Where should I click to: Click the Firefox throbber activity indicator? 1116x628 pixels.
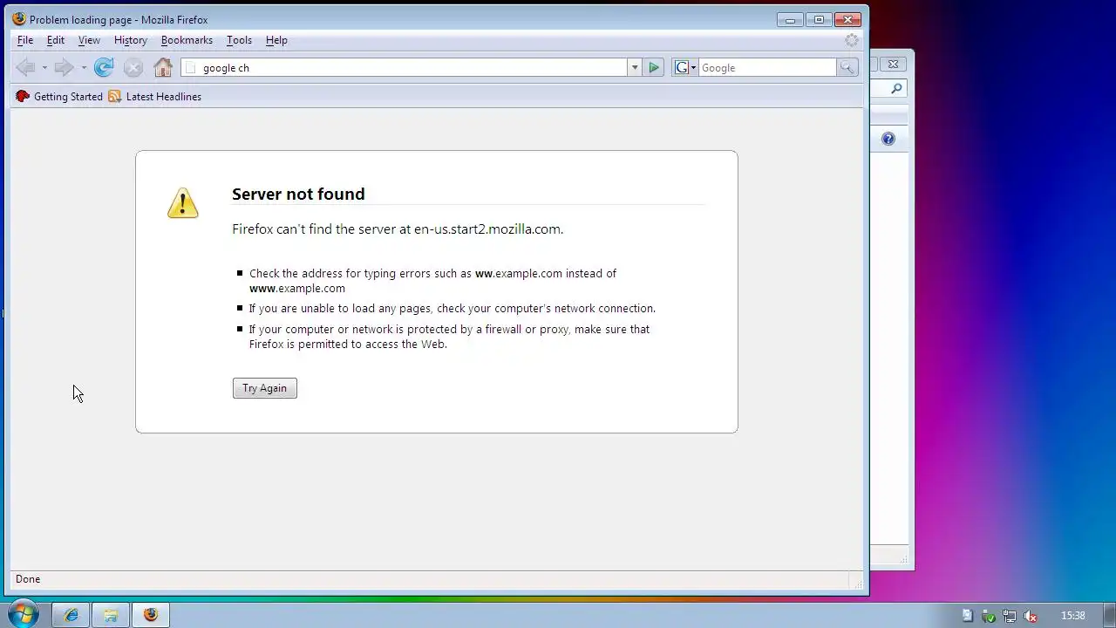click(852, 40)
